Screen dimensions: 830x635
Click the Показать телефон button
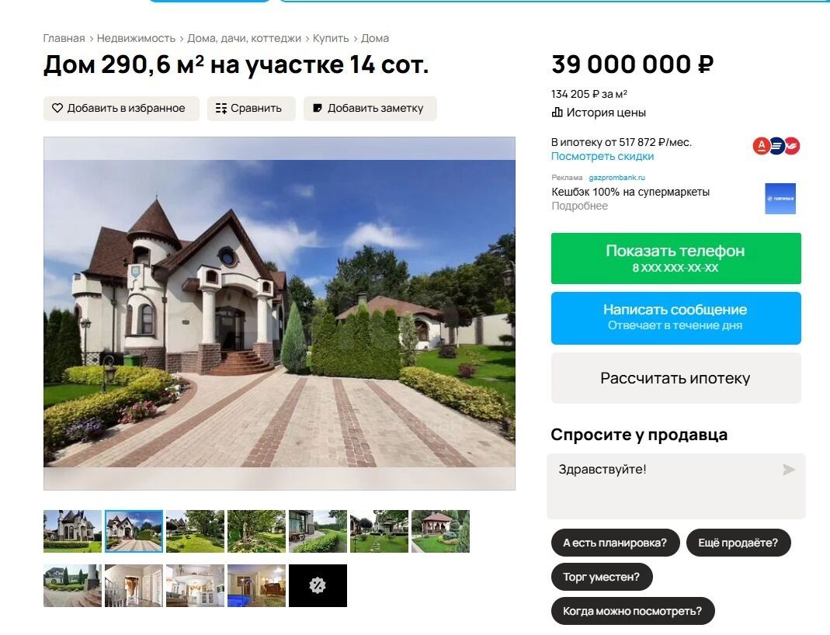(x=676, y=259)
